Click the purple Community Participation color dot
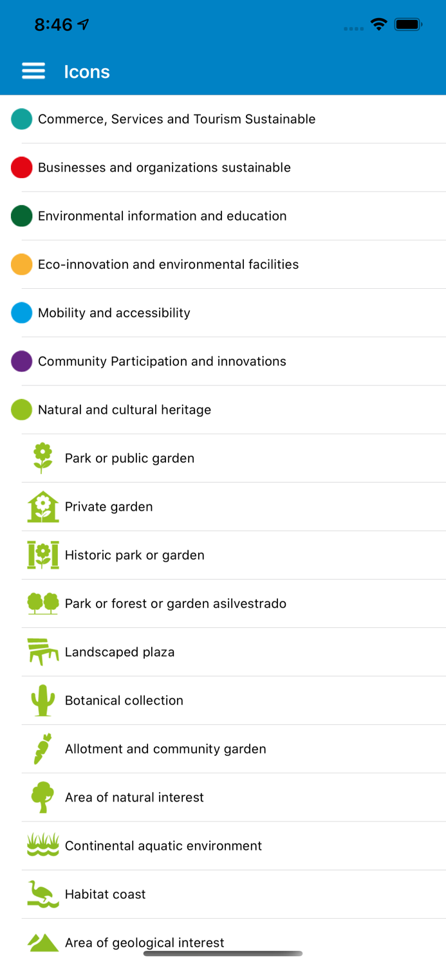Screen dimensions: 446x965 (x=21, y=362)
